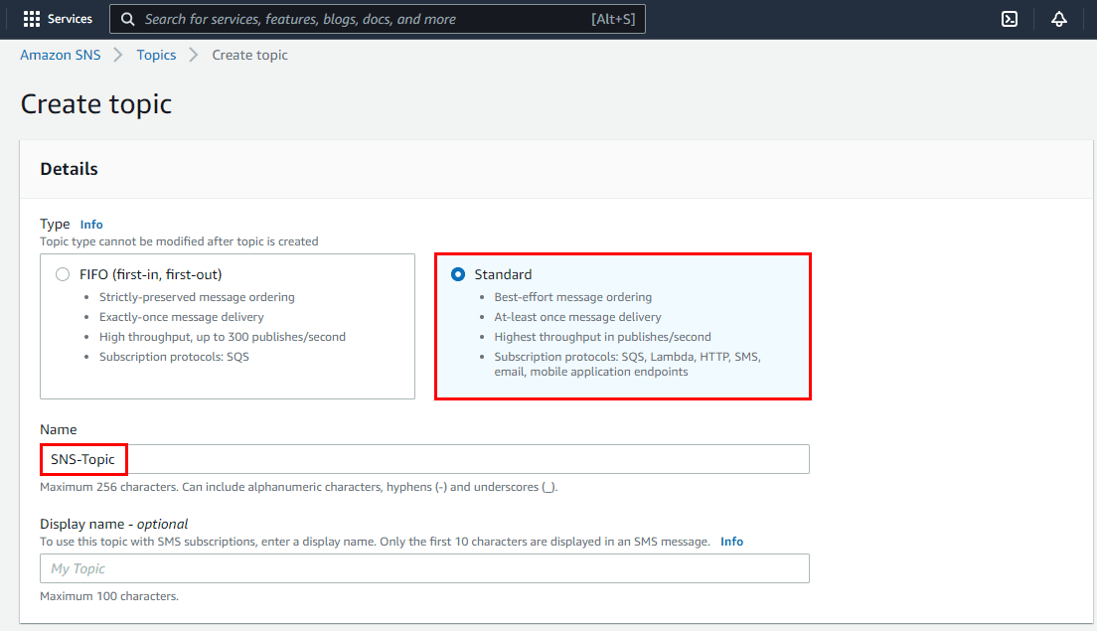Select the FIFO (first-in, first-out) radio button
This screenshot has height=631, width=1097.
click(x=63, y=274)
